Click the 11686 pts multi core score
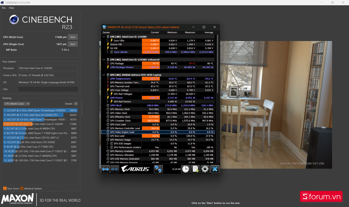 click(x=60, y=37)
